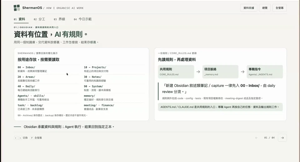Screen dimensions: 300x162
Task: Click the arrow between 共用規則 and 項目脈絡
Action: [198, 72]
